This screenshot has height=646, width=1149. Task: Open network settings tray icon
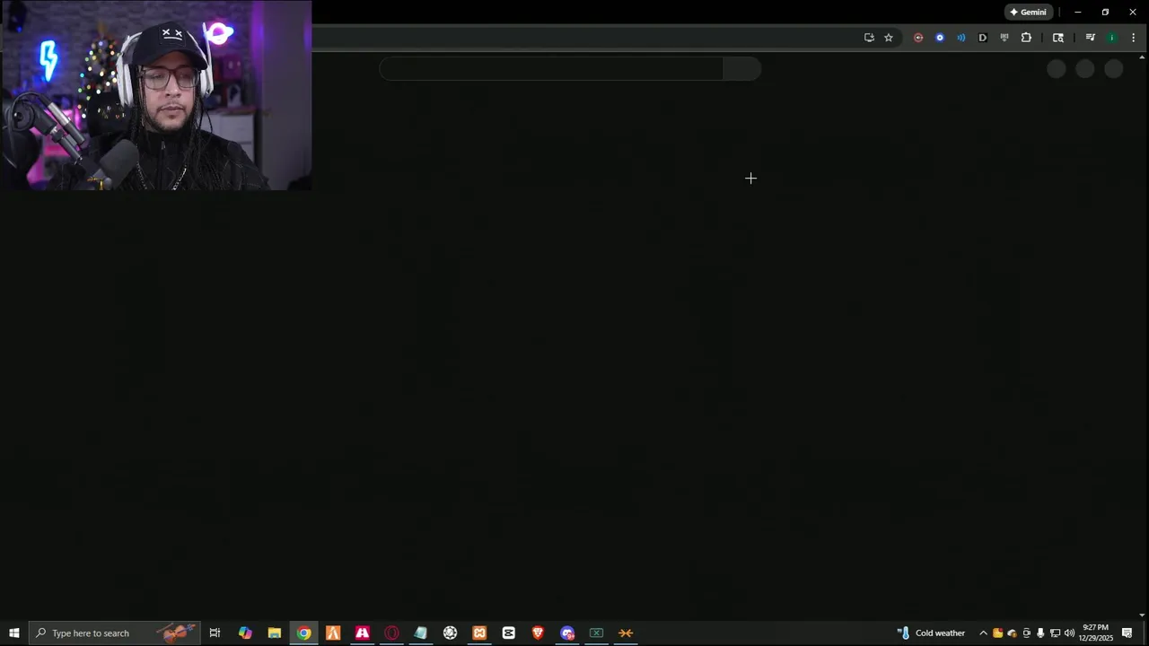pyautogui.click(x=1055, y=633)
